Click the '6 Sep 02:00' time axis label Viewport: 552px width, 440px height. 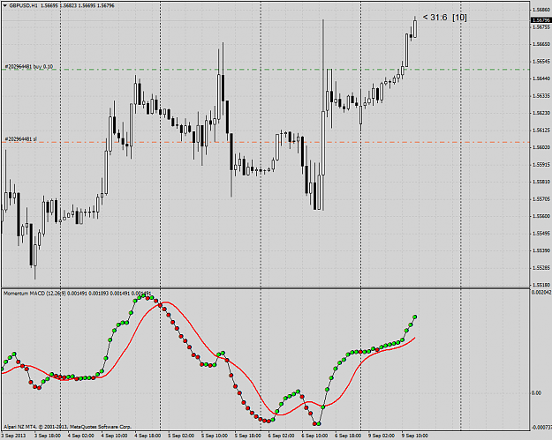point(281,436)
